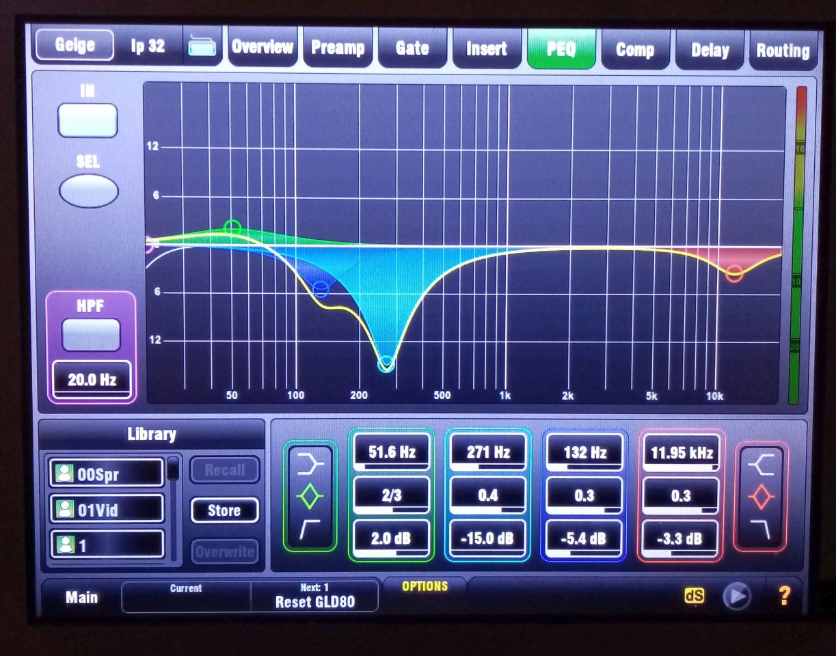
Task: Select the 2/3 width field
Action: click(x=392, y=495)
